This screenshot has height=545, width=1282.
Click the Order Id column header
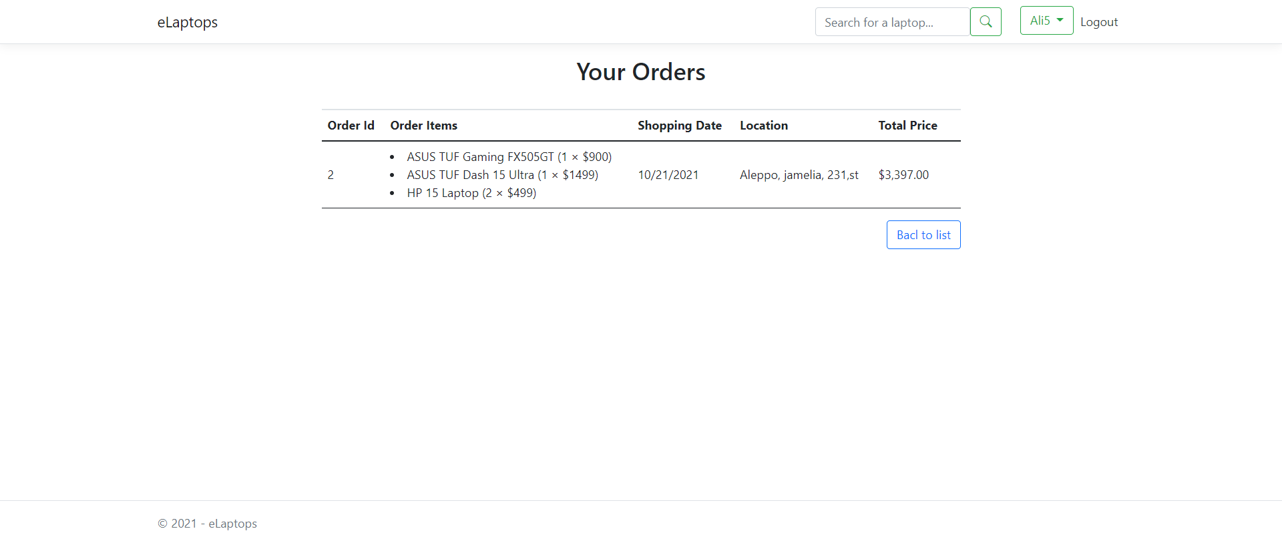coord(351,125)
